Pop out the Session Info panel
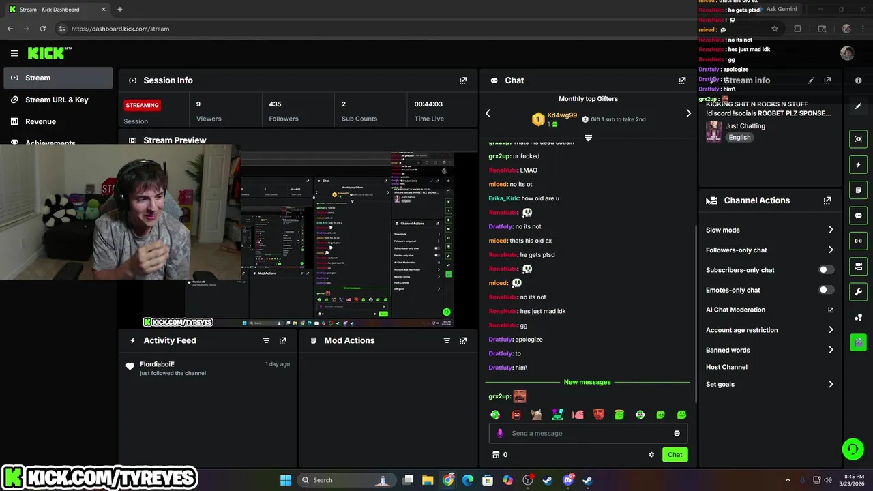This screenshot has width=873, height=491. pyautogui.click(x=463, y=80)
